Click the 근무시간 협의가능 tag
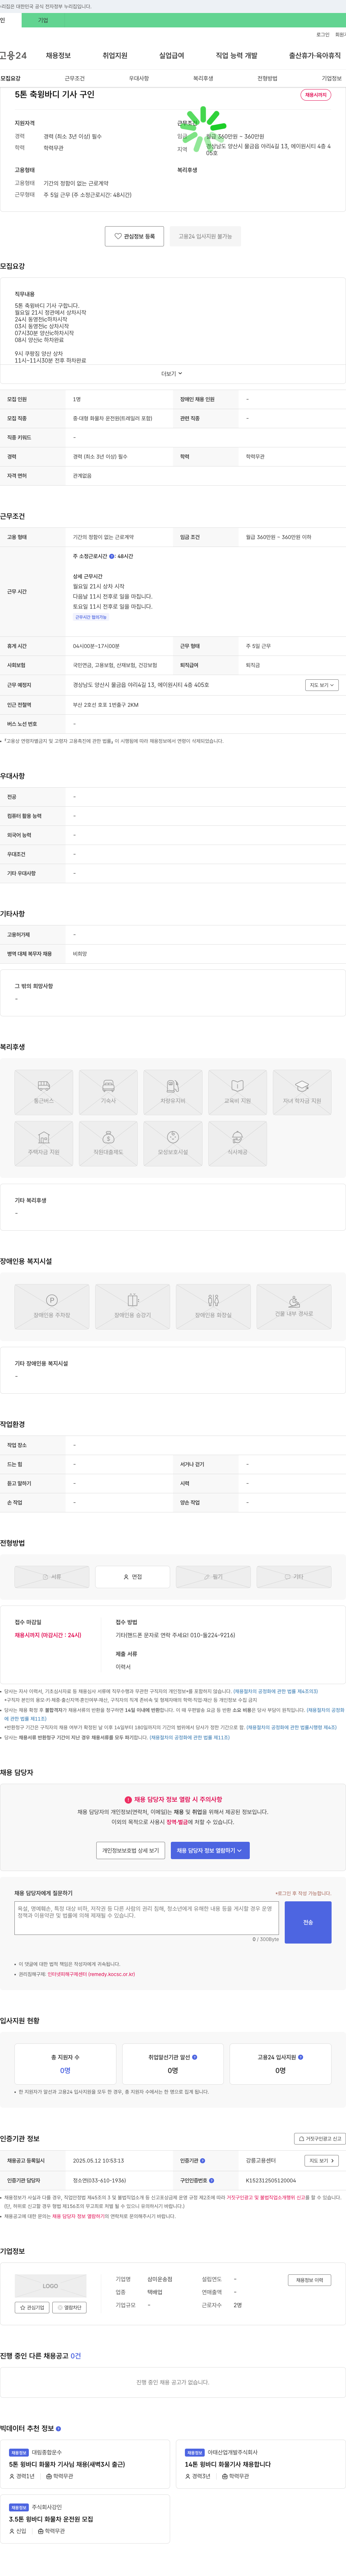The image size is (346, 2576). click(91, 617)
